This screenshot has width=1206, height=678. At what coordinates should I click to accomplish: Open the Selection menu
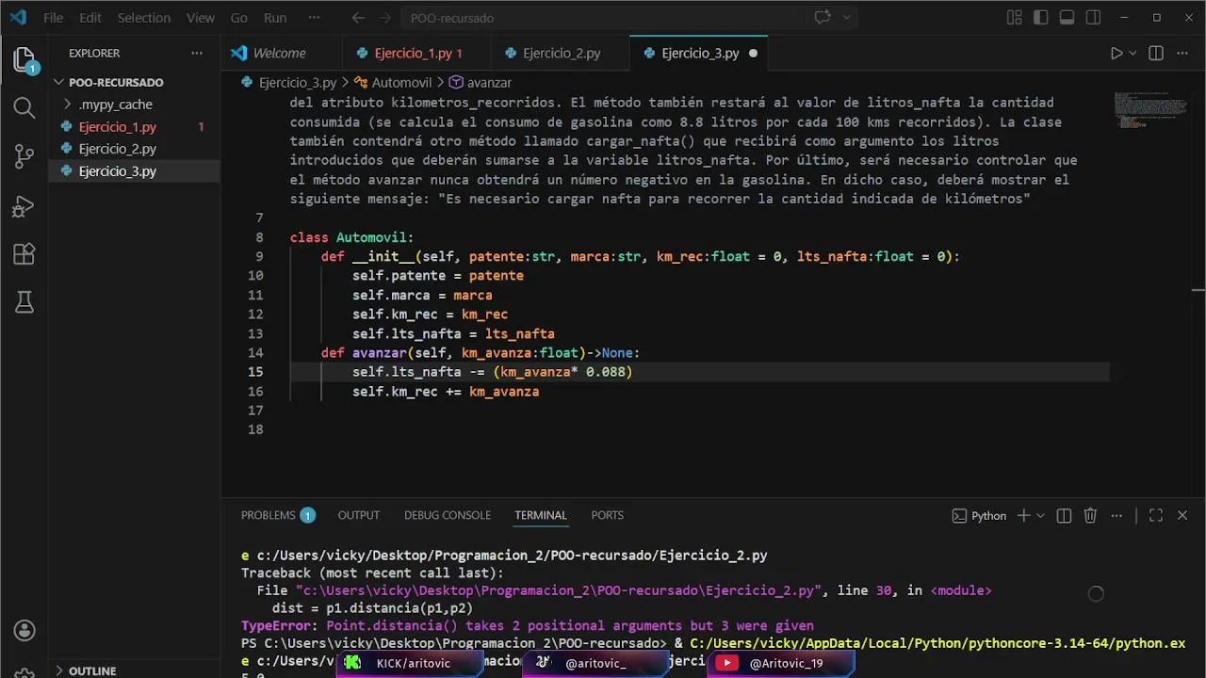[144, 17]
